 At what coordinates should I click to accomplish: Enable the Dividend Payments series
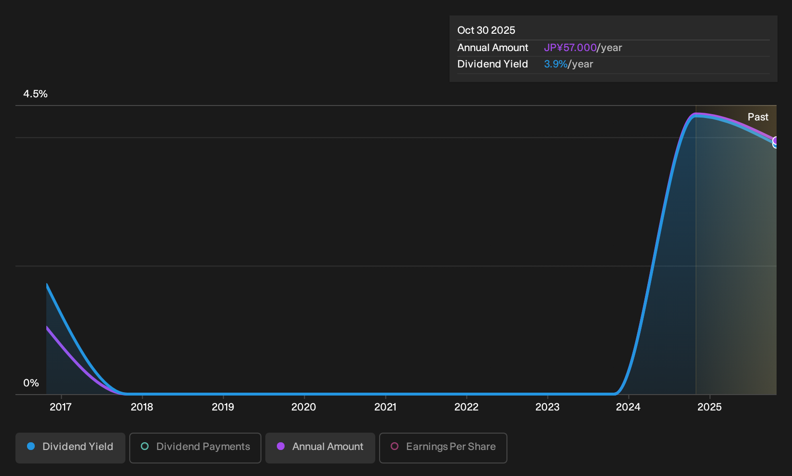195,448
